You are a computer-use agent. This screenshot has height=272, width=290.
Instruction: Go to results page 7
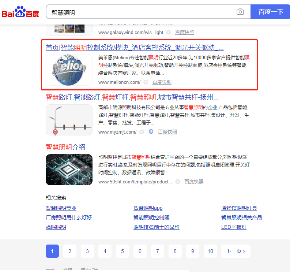click(158, 251)
